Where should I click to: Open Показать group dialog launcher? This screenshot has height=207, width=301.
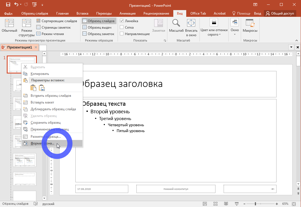point(165,41)
